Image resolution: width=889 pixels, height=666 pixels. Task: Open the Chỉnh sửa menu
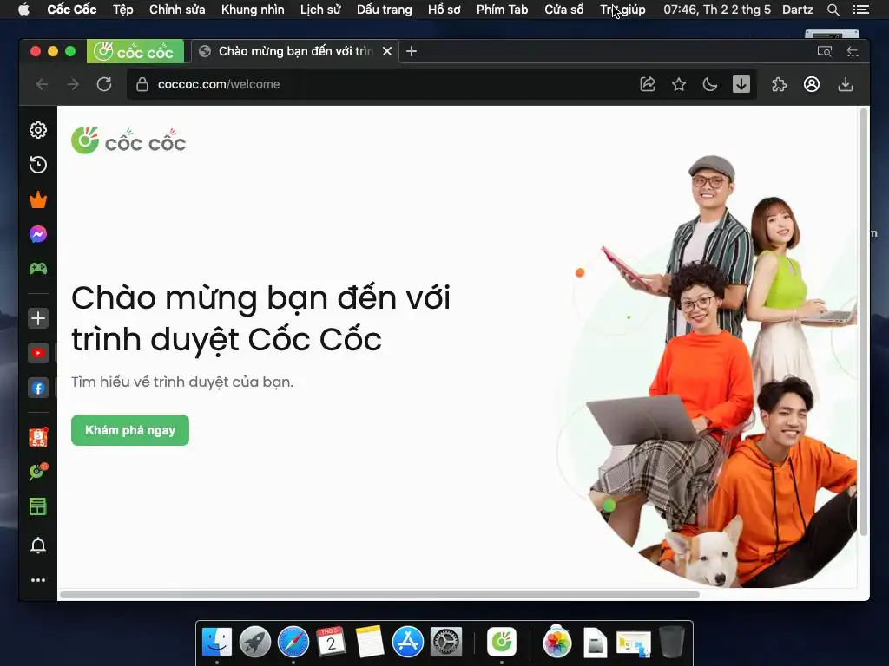click(x=177, y=10)
